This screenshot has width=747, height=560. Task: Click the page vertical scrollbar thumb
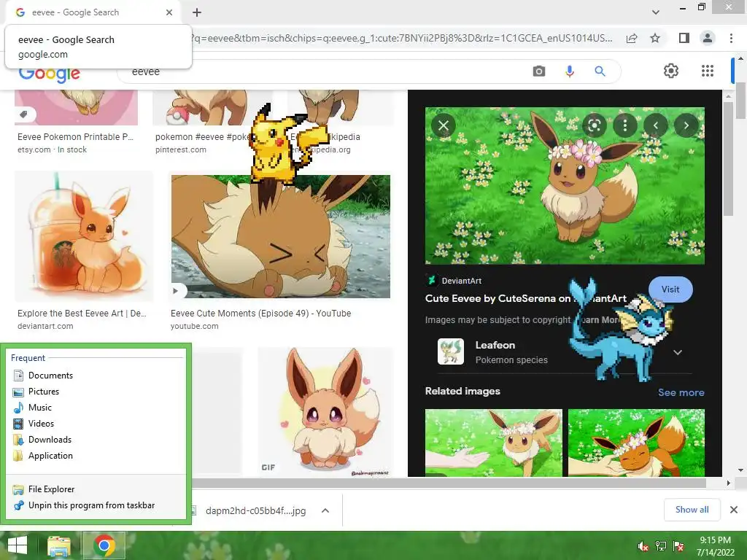click(740, 101)
